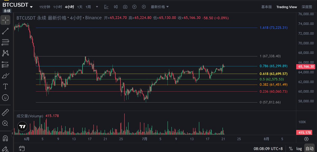Toggle percent scale button

(x=291, y=148)
